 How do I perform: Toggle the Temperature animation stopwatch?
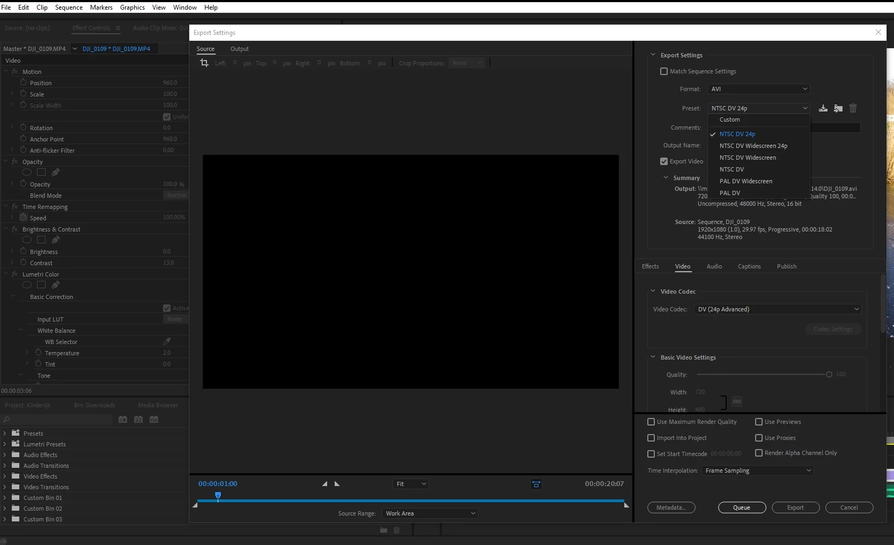(x=38, y=353)
